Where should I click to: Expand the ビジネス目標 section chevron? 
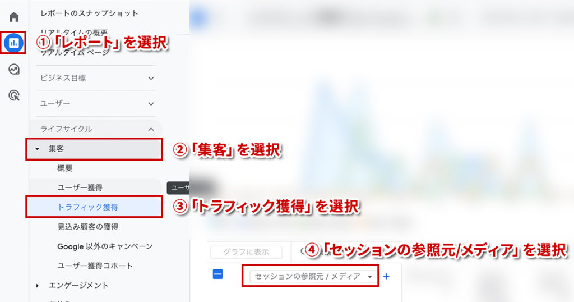[x=151, y=78]
